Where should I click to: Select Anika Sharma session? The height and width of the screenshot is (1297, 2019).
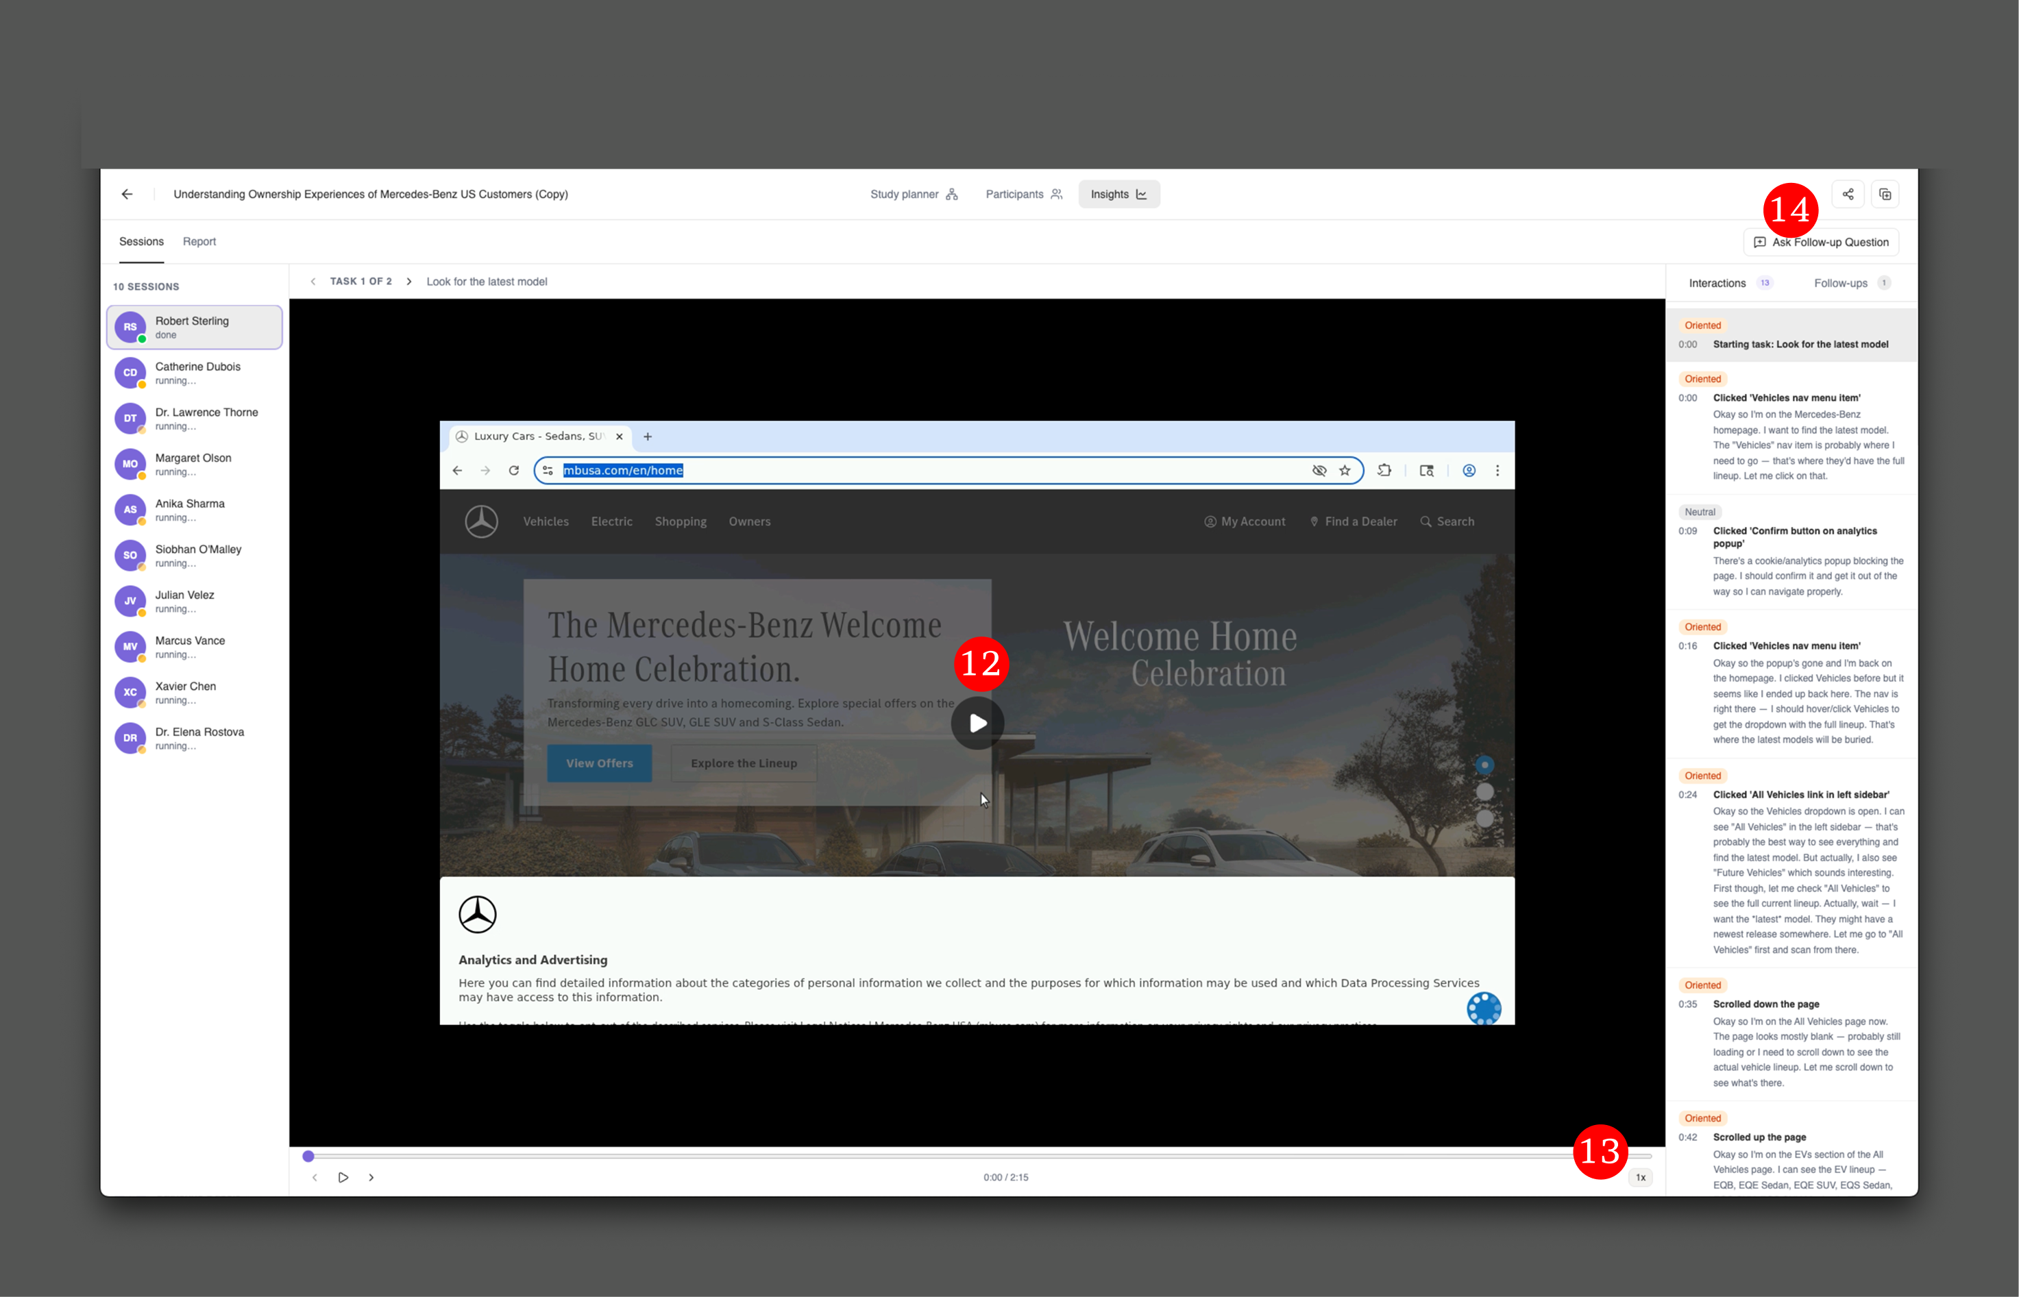(195, 510)
